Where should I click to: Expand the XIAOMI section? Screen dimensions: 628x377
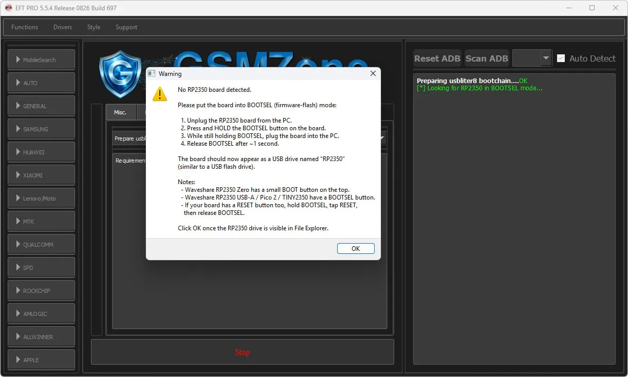click(x=41, y=175)
